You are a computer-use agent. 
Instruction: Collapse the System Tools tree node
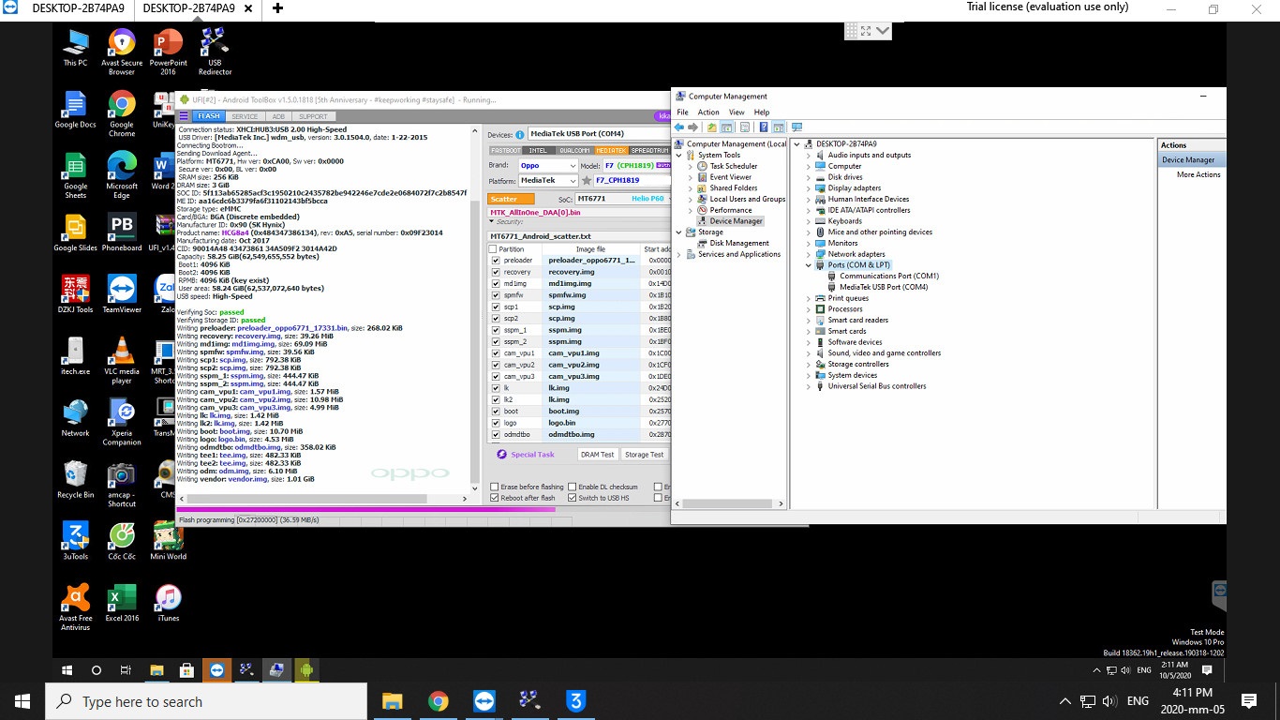pyautogui.click(x=679, y=155)
